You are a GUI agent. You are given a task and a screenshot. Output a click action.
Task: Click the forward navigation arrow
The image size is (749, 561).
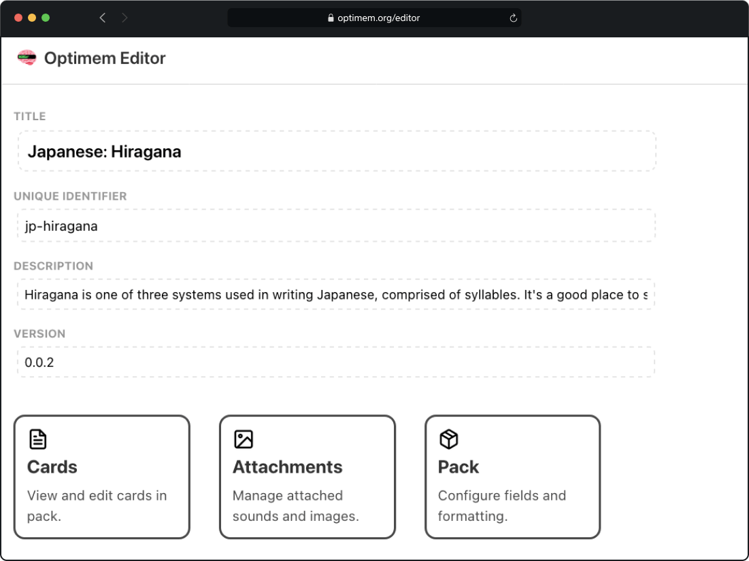(x=125, y=18)
